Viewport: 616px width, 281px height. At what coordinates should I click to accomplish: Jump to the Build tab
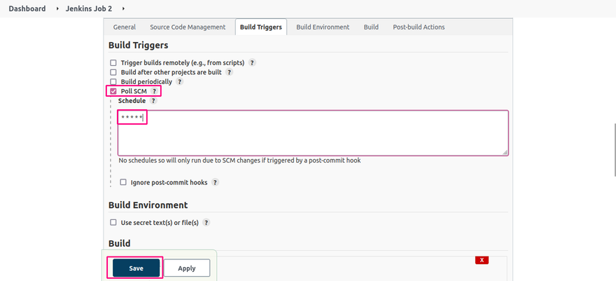371,27
